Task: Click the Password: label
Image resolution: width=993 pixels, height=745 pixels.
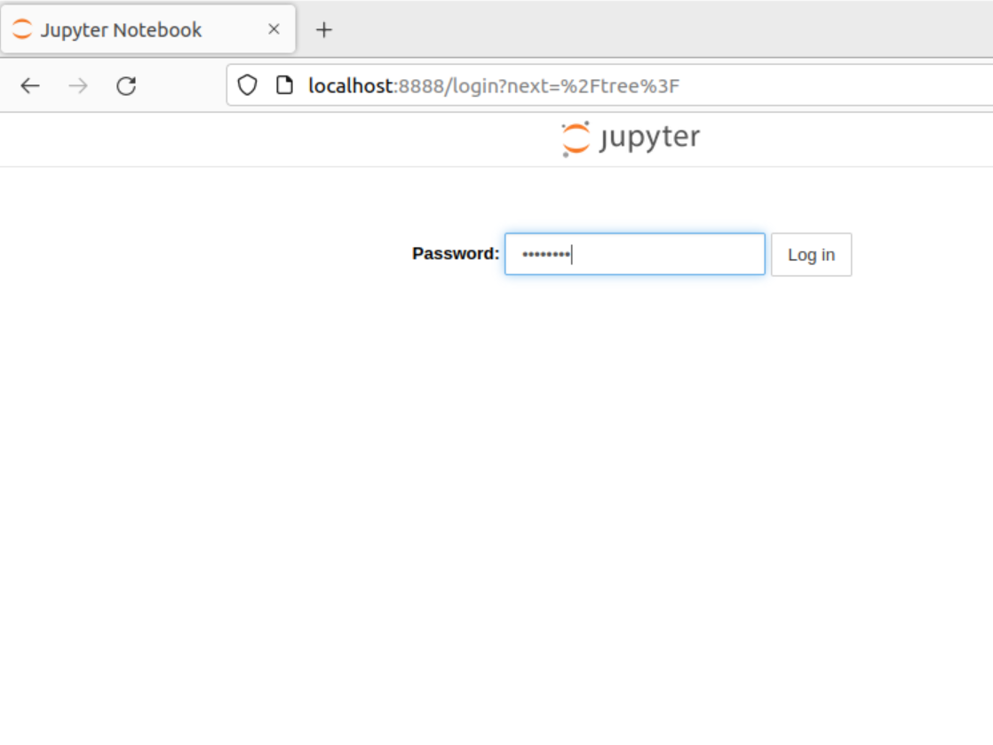Action: [456, 254]
